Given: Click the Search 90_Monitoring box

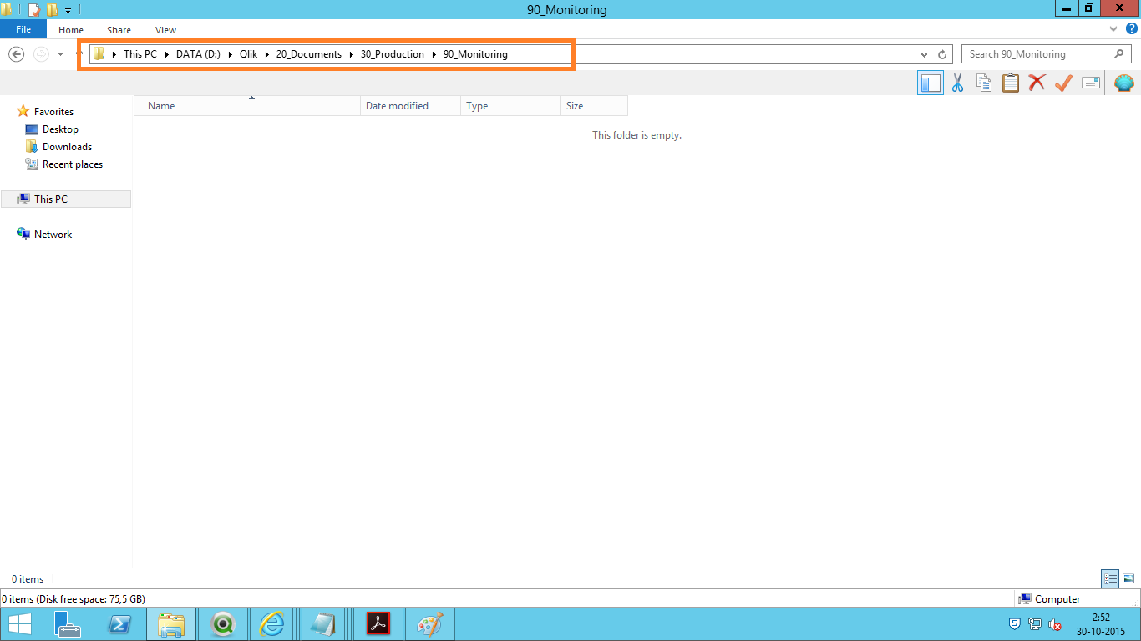Looking at the screenshot, I should (1047, 54).
